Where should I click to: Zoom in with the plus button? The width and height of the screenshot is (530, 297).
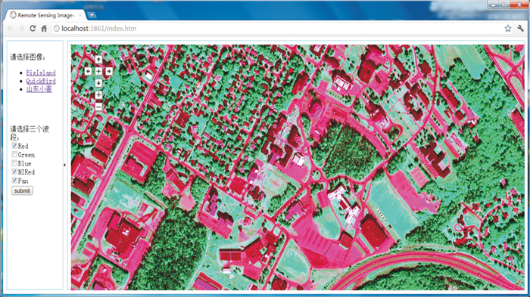(98, 94)
